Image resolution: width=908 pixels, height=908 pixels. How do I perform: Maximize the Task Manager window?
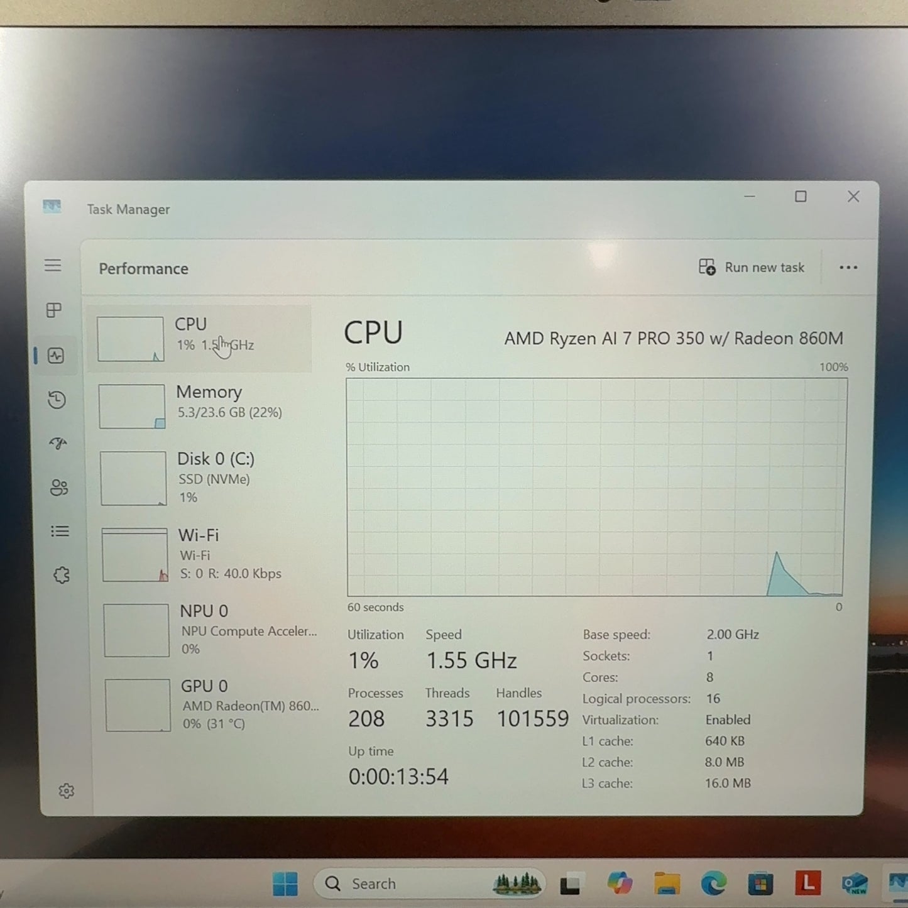pyautogui.click(x=801, y=197)
